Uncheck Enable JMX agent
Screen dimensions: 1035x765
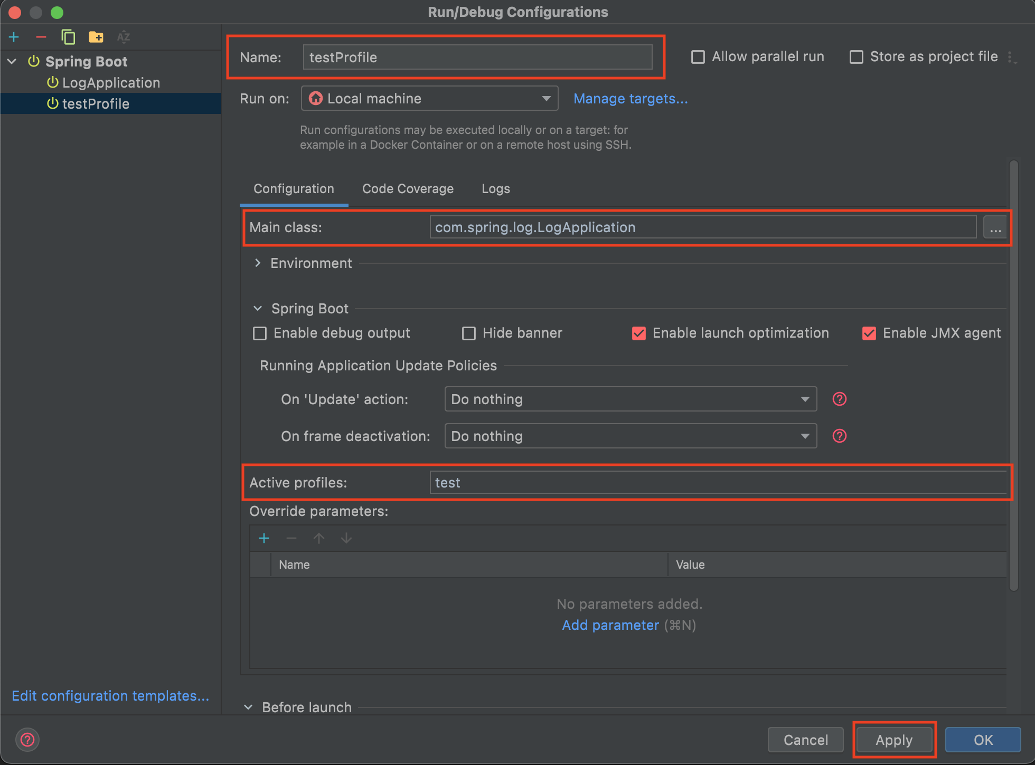pyautogui.click(x=869, y=333)
